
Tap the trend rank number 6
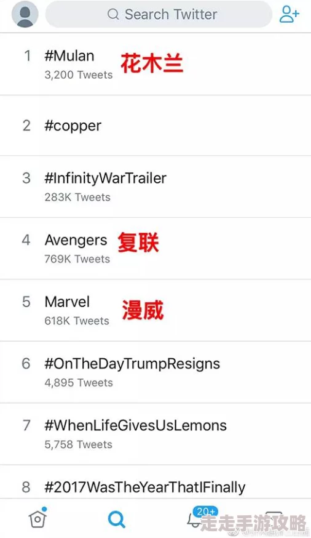coord(26,364)
